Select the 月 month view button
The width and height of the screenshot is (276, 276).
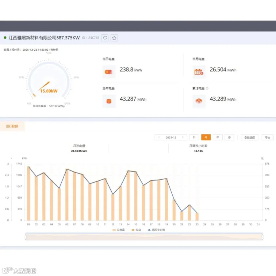click(206, 137)
